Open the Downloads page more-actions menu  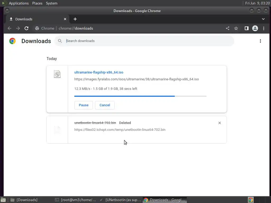(x=260, y=41)
